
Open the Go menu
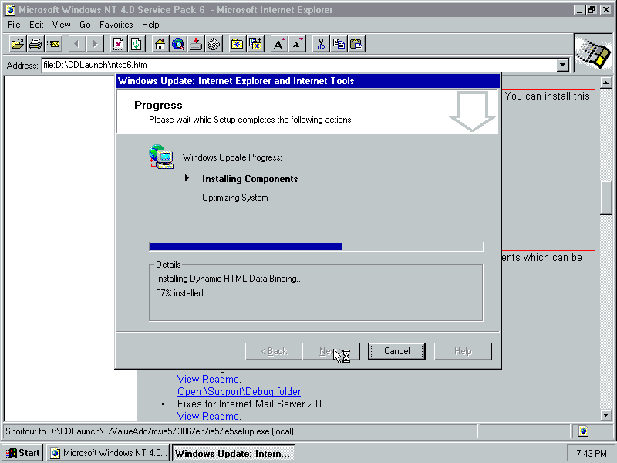click(x=85, y=25)
